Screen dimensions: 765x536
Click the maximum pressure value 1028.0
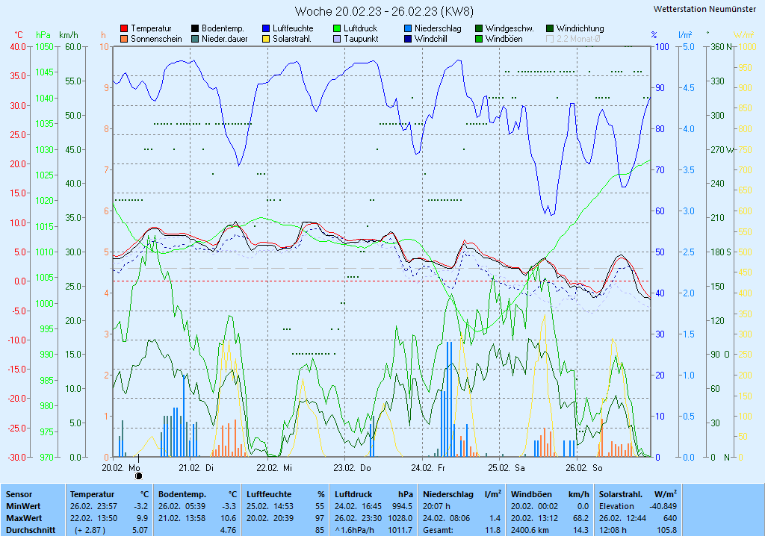[x=400, y=518]
